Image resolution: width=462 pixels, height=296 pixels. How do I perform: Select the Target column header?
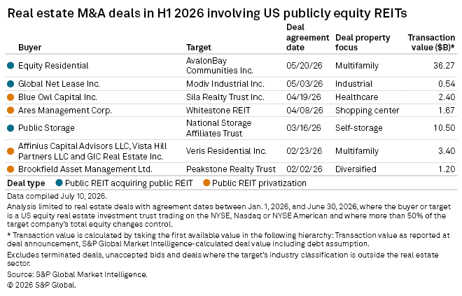coord(199,48)
